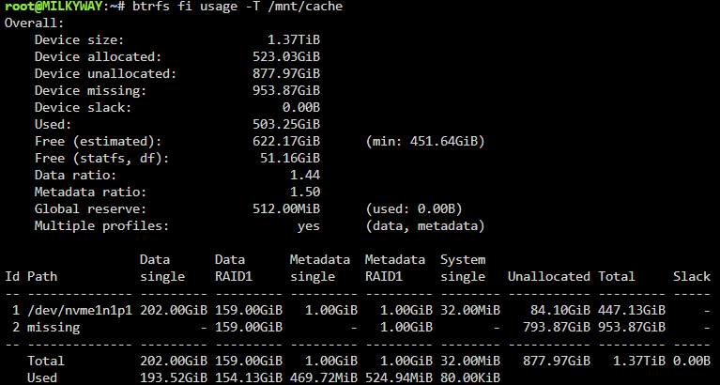Select the Used value 503.25GiB
Screen dimensions: 720x385
tap(286, 125)
